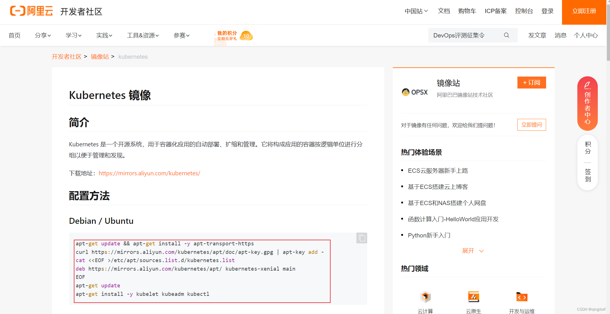610x314 pixels.
Task: Click the 云计算 domain icon
Action: (x=425, y=297)
